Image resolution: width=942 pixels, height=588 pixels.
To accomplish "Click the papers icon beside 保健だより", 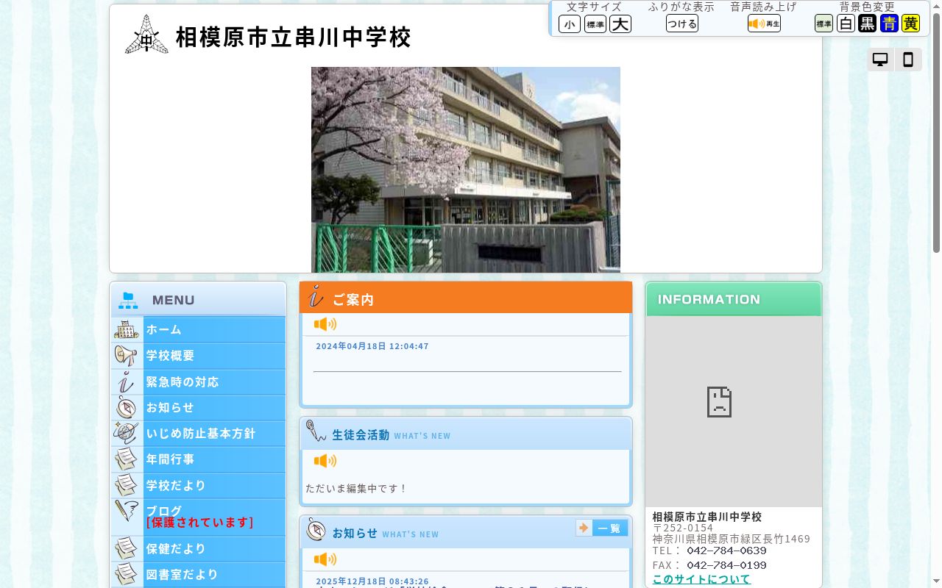I will [127, 548].
